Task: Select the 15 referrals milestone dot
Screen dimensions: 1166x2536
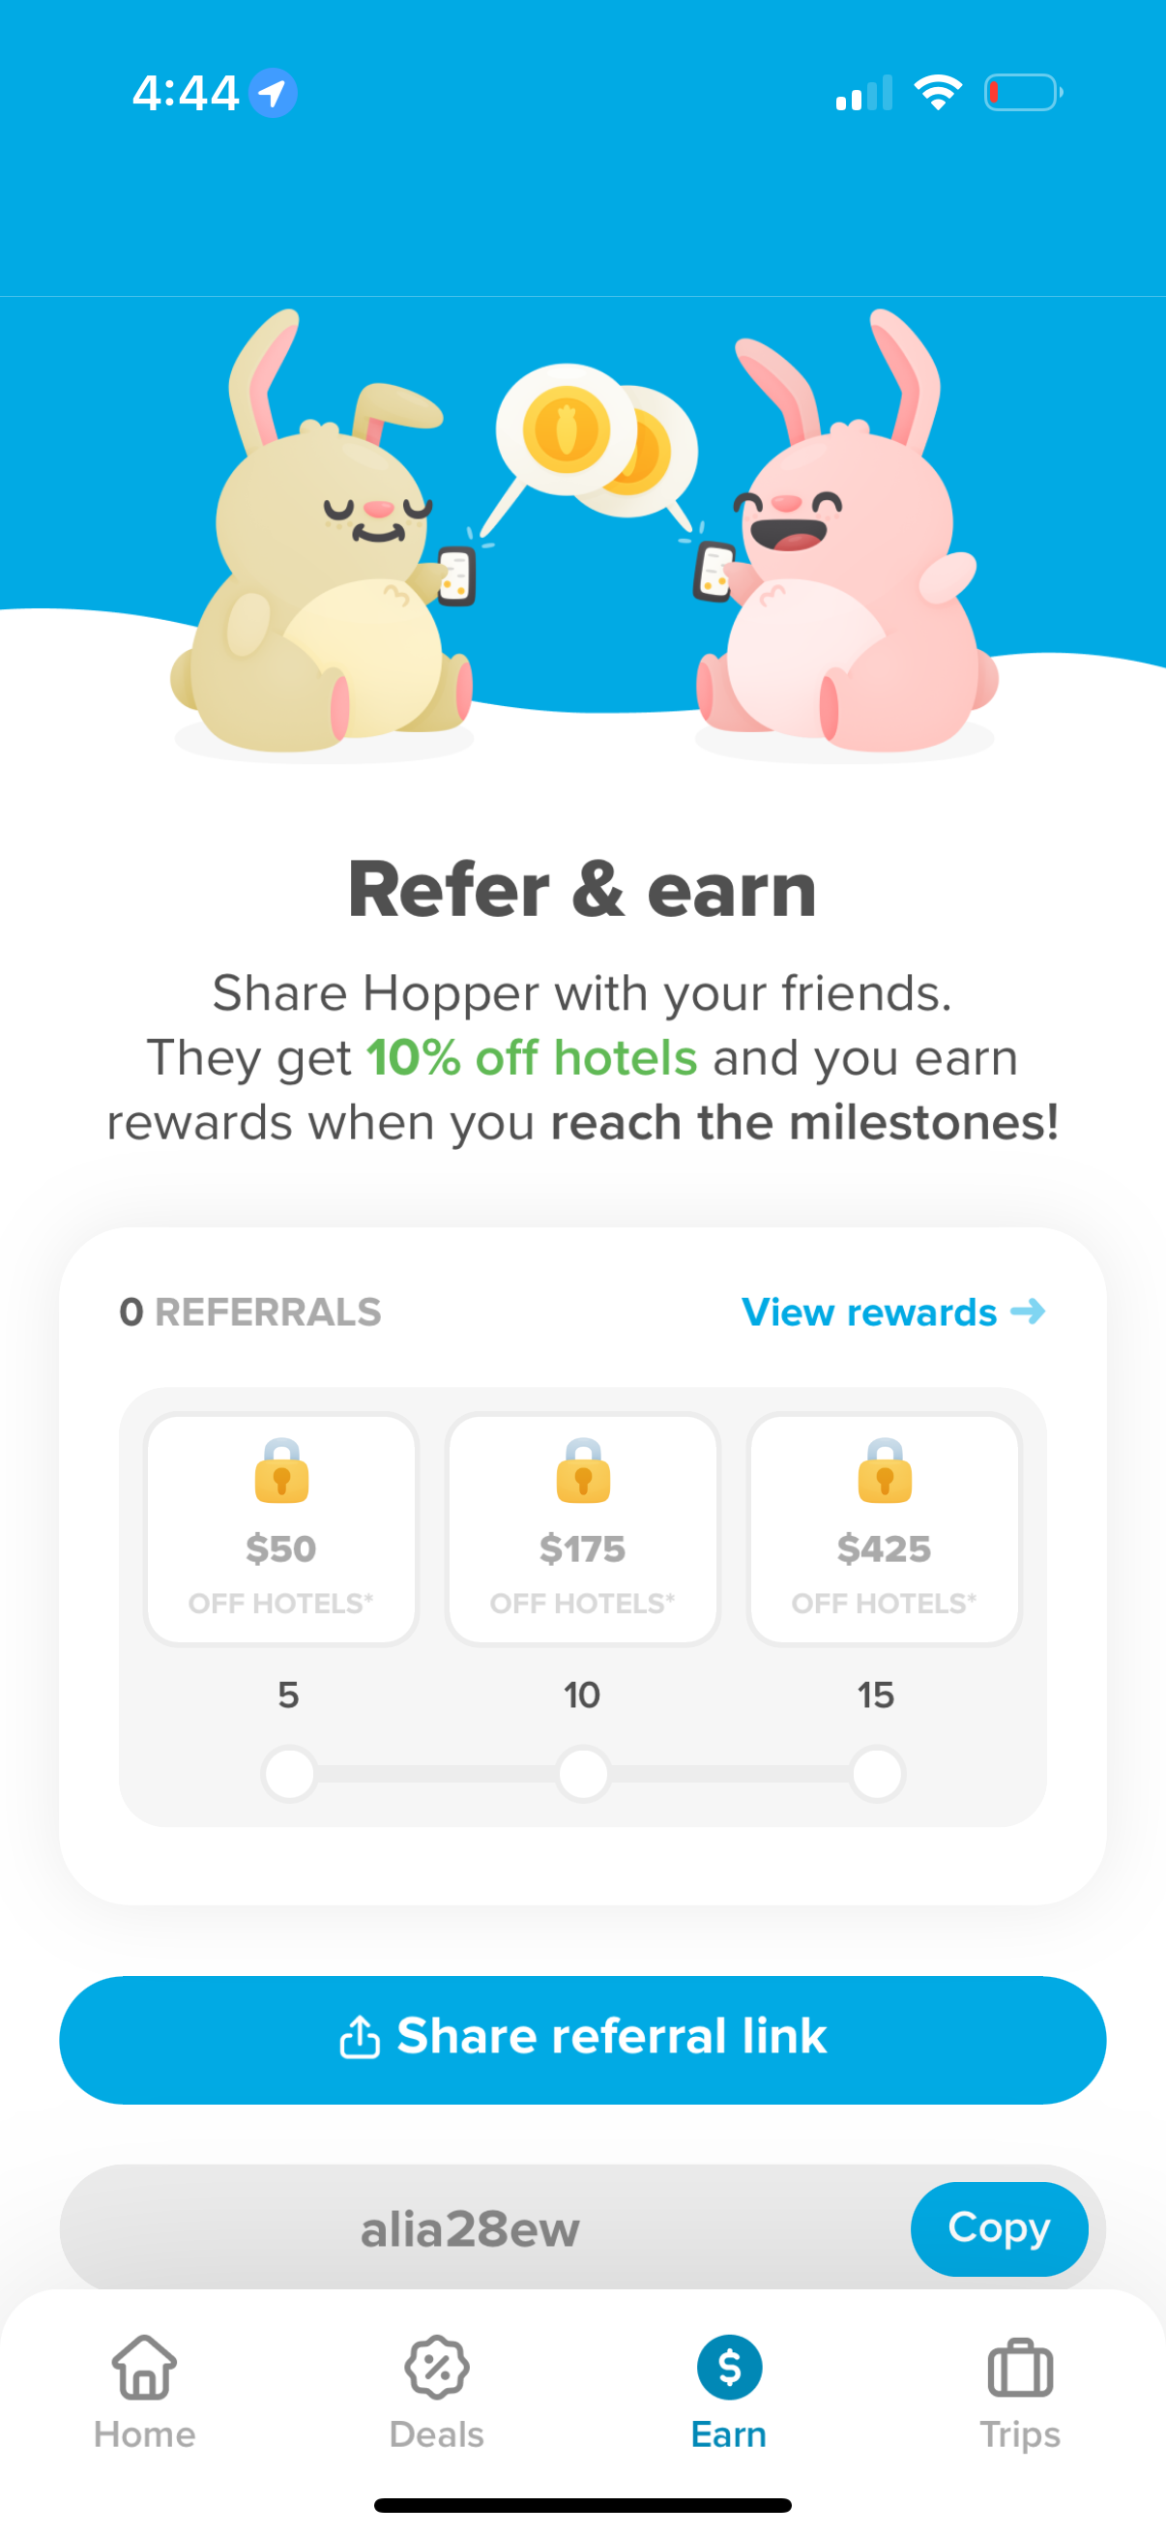Action: click(877, 1774)
